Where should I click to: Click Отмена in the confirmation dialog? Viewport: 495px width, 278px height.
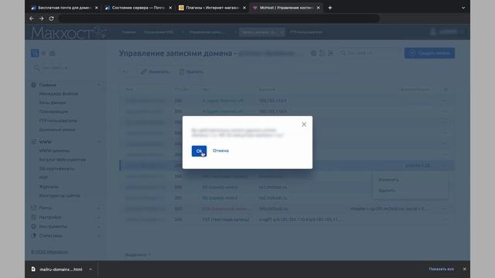coord(220,151)
